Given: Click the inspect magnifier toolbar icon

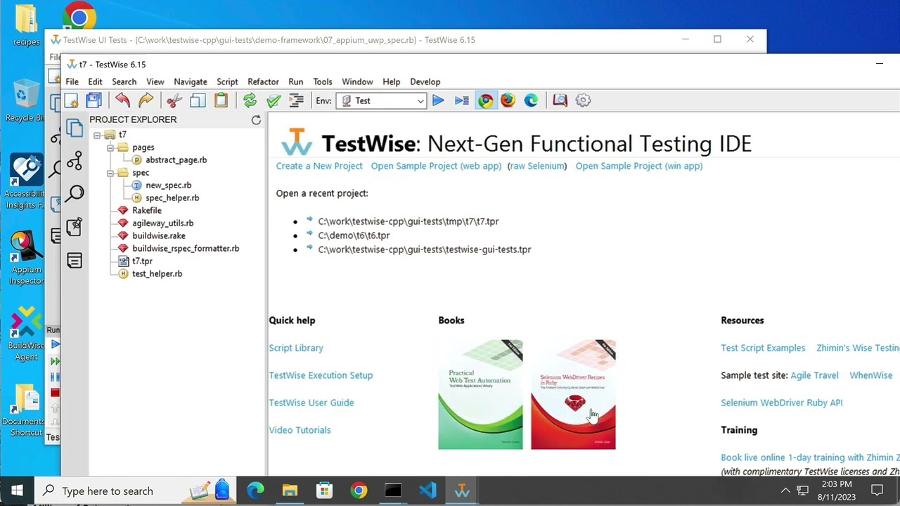Looking at the screenshot, I should [x=560, y=100].
